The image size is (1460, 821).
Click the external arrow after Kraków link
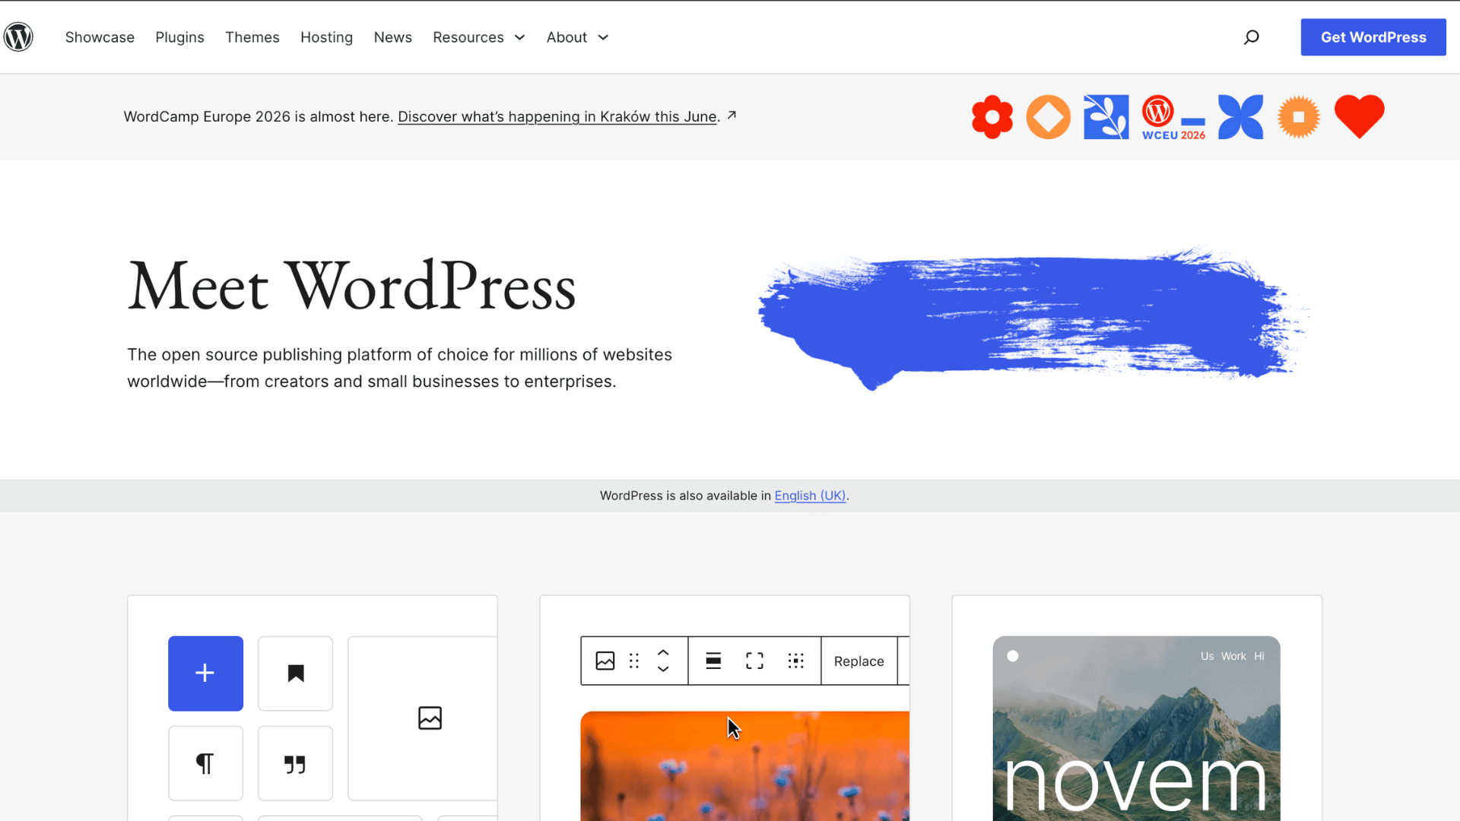tap(732, 115)
